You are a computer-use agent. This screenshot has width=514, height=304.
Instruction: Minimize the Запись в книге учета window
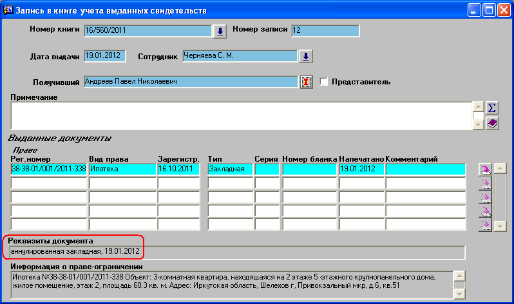click(473, 10)
